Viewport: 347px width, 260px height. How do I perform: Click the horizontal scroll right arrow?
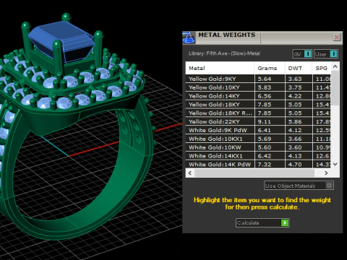tap(326, 173)
